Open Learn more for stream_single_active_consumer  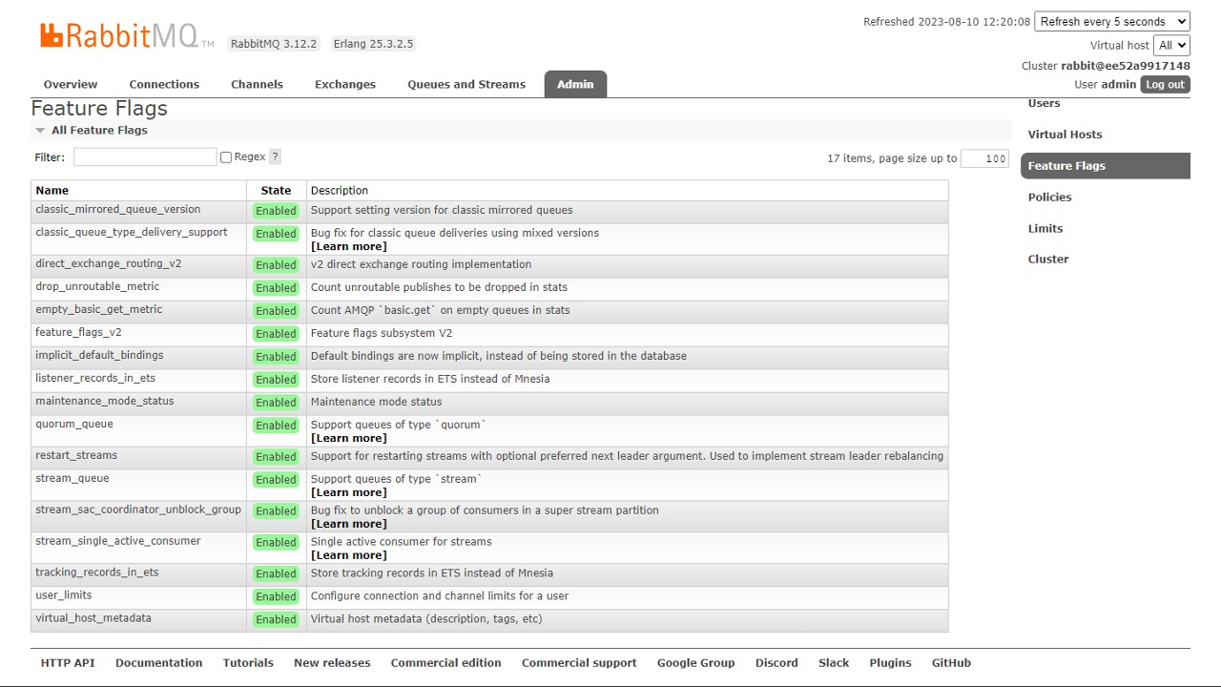pos(349,555)
